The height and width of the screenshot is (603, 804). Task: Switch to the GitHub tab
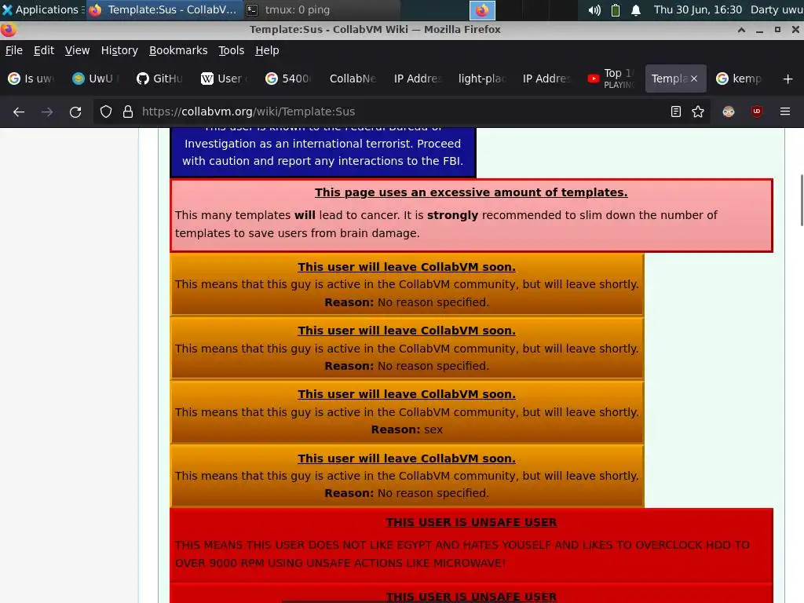[x=160, y=79]
